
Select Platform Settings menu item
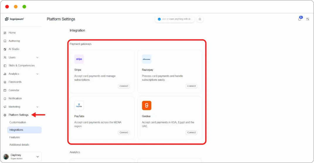pyautogui.click(x=18, y=115)
